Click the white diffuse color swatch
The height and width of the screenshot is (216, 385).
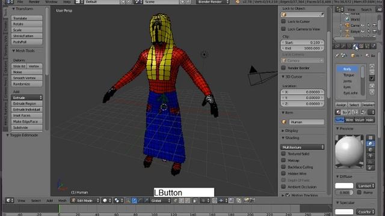tap(344, 185)
